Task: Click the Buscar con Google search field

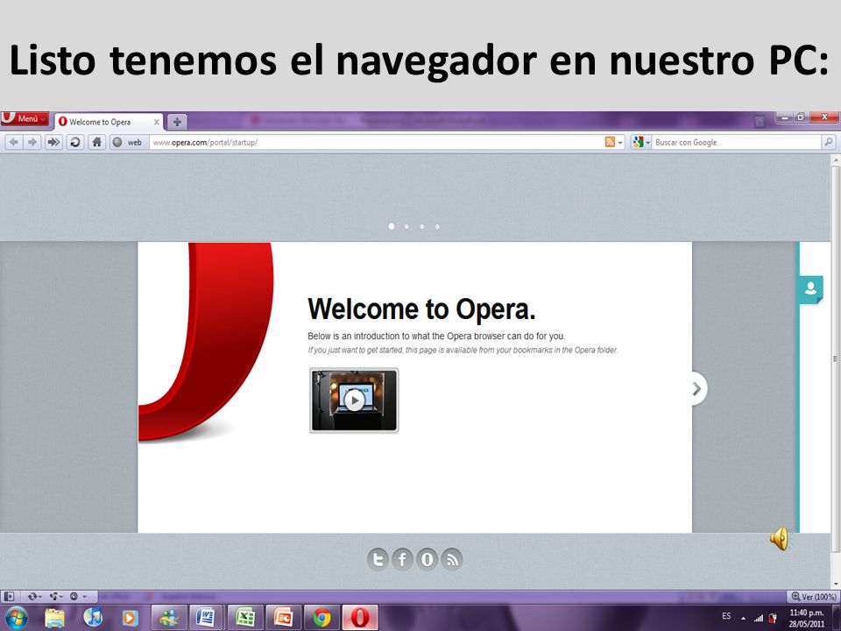Action: click(736, 142)
